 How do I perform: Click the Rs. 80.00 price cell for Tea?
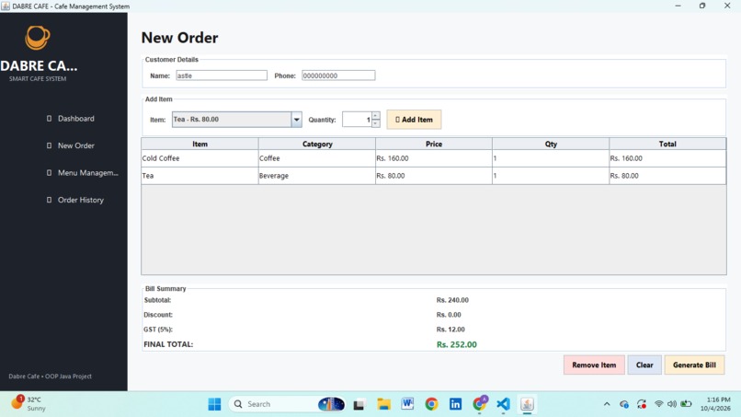434,176
